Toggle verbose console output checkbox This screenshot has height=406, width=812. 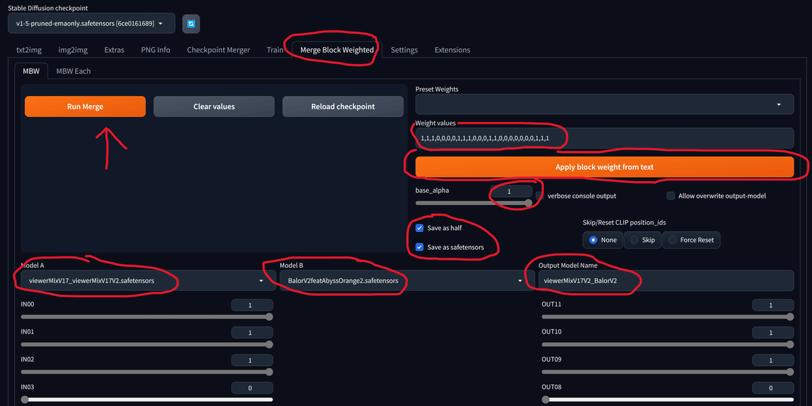point(539,196)
